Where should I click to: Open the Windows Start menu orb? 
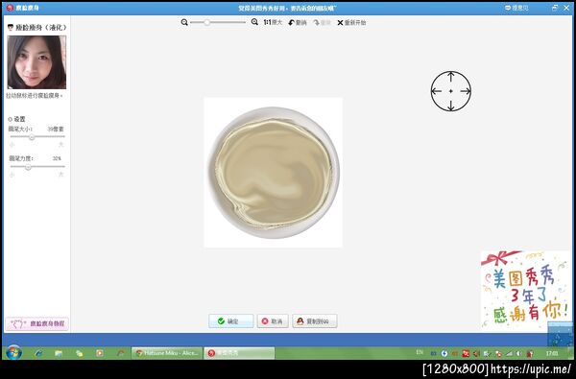point(14,352)
